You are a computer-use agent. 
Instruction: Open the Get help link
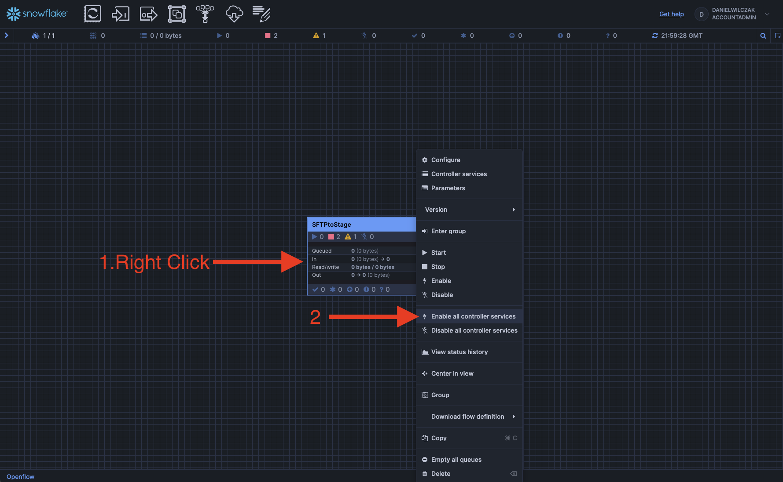671,14
